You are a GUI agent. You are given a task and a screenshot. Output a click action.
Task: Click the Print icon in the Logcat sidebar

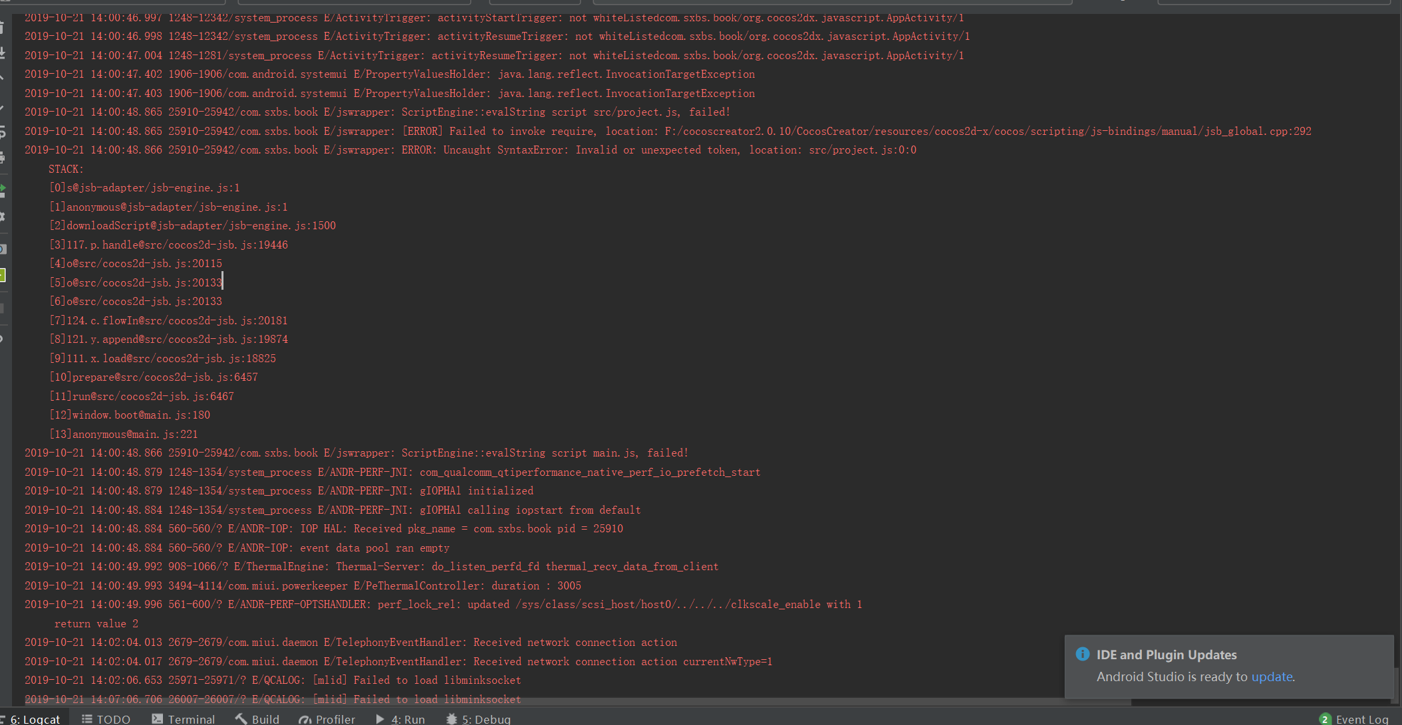tap(2, 158)
